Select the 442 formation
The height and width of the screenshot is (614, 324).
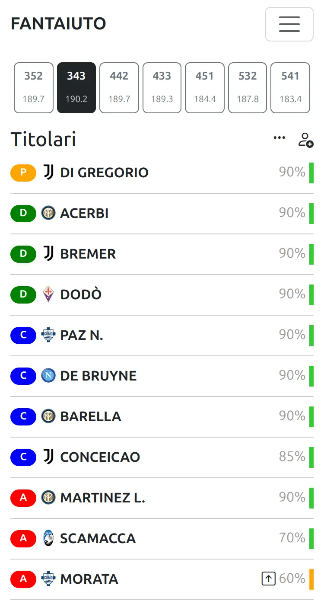point(119,88)
